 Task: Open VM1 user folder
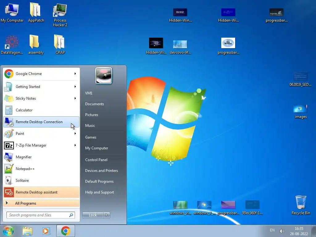89,93
